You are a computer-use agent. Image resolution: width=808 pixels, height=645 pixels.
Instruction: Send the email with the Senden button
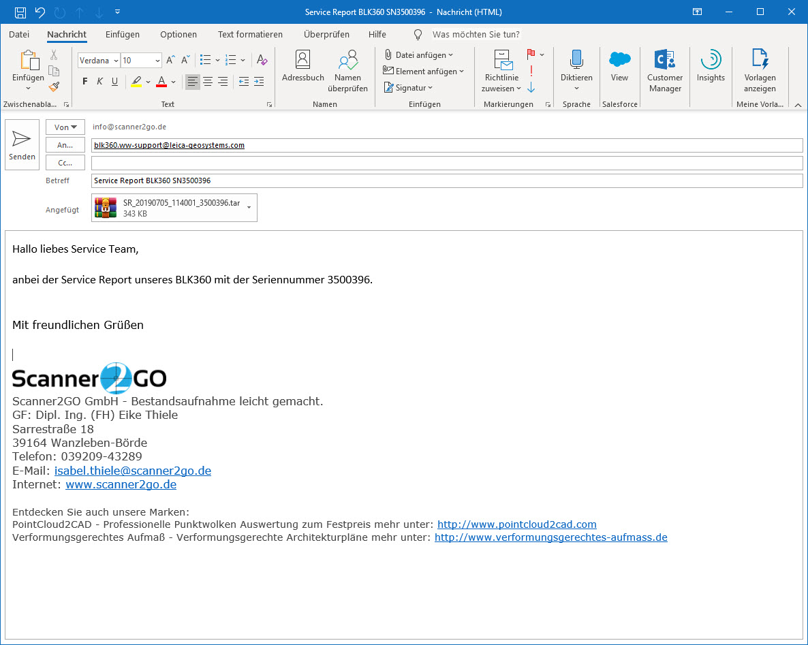[22, 145]
